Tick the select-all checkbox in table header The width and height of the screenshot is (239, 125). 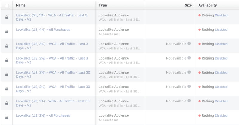[7, 6]
